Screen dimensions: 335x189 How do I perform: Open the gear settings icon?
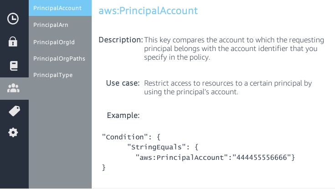click(x=13, y=133)
